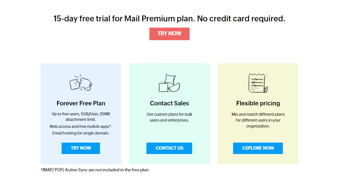Click the 15-day free trial headline
This screenshot has height=189, width=350.
click(169, 18)
